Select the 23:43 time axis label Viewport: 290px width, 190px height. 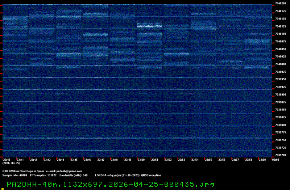coord(47,160)
